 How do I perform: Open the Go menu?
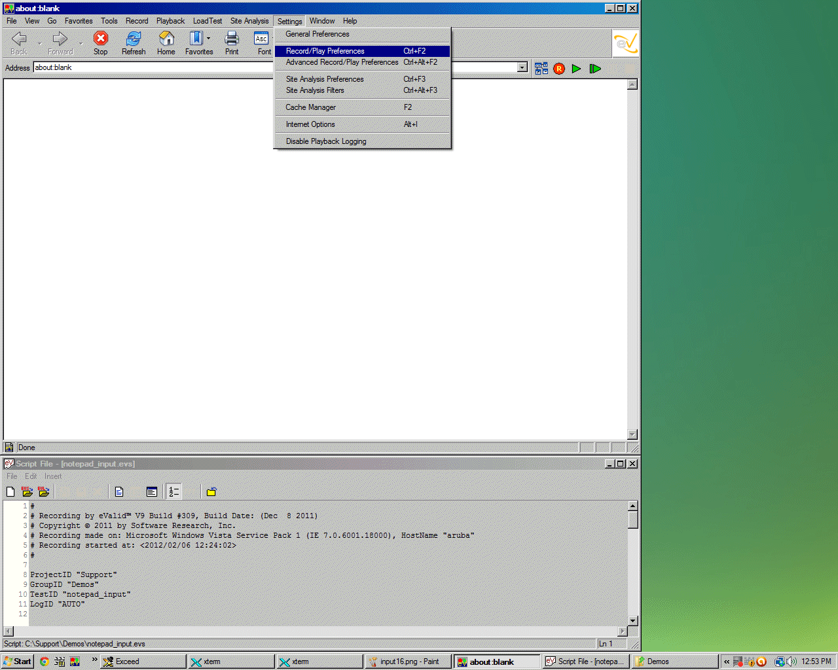tap(52, 21)
